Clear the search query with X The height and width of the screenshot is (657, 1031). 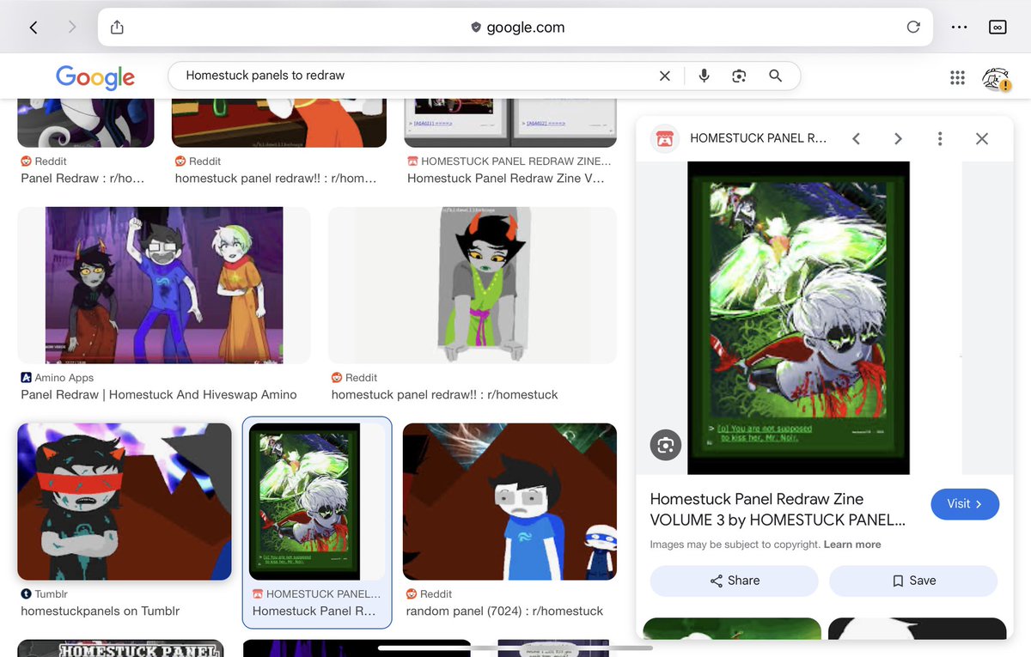pyautogui.click(x=664, y=76)
